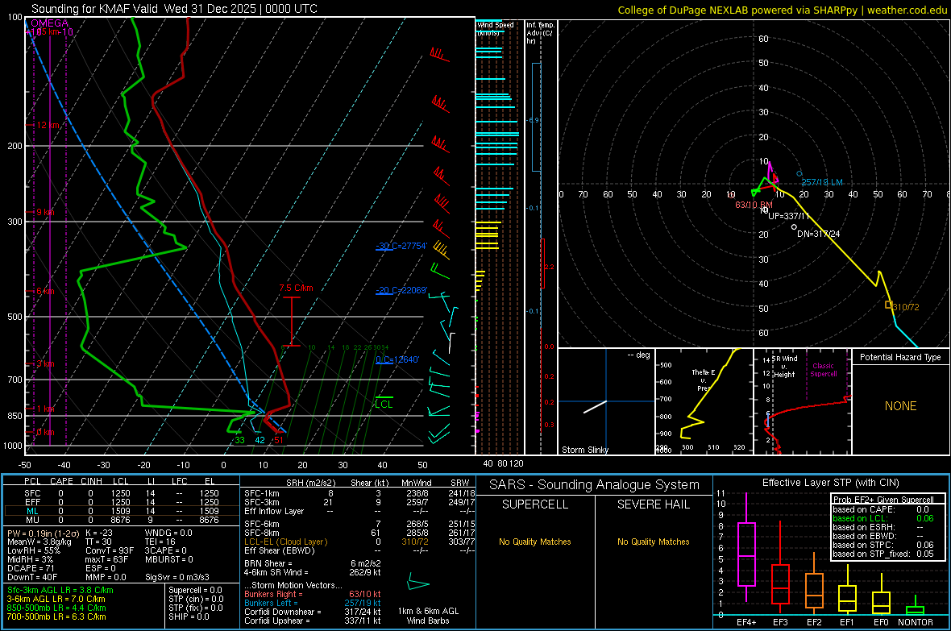951x631 pixels.
Task: Click the BRN Shear value line
Action: tap(313, 563)
